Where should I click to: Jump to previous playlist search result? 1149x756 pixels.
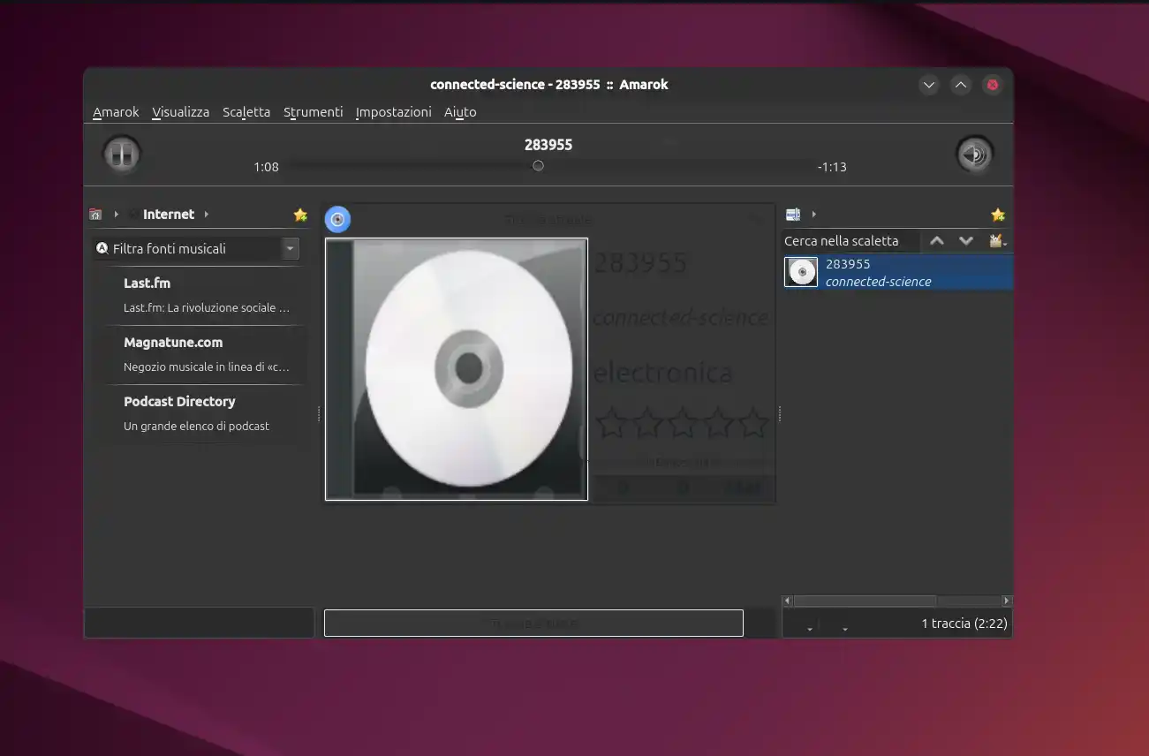tap(937, 241)
